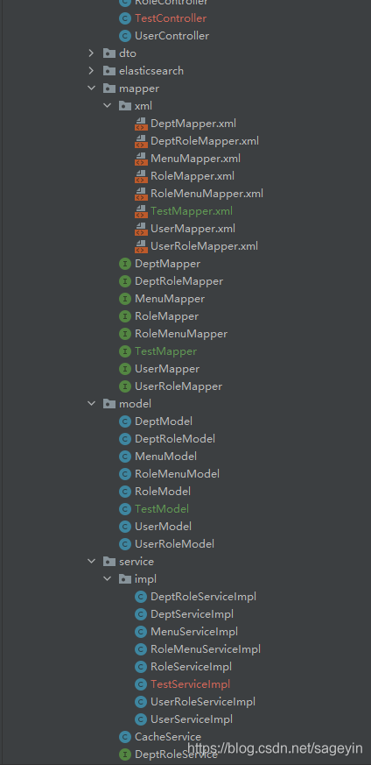The width and height of the screenshot is (371, 765).
Task: Collapse the impl folder under service
Action: coord(107,579)
